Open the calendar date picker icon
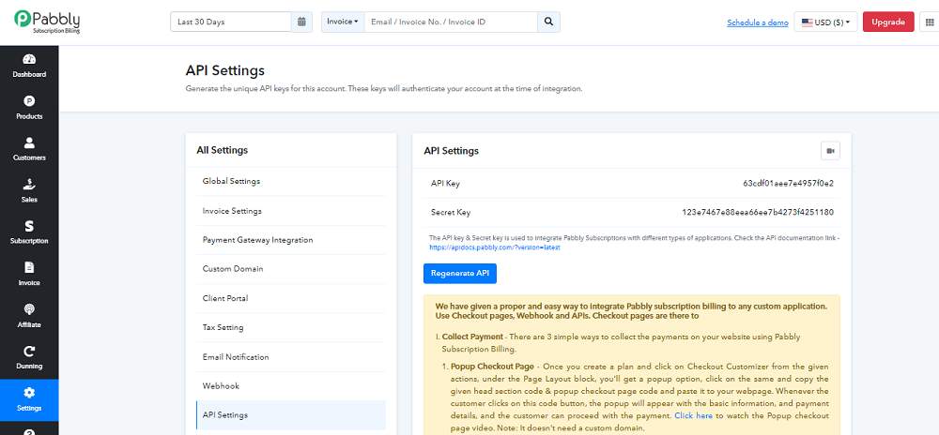Screen dimensions: 939x435 point(301,22)
